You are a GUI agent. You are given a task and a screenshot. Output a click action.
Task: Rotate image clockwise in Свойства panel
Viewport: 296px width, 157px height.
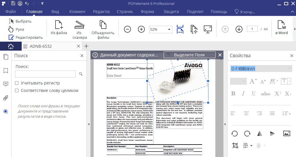coord(247,133)
